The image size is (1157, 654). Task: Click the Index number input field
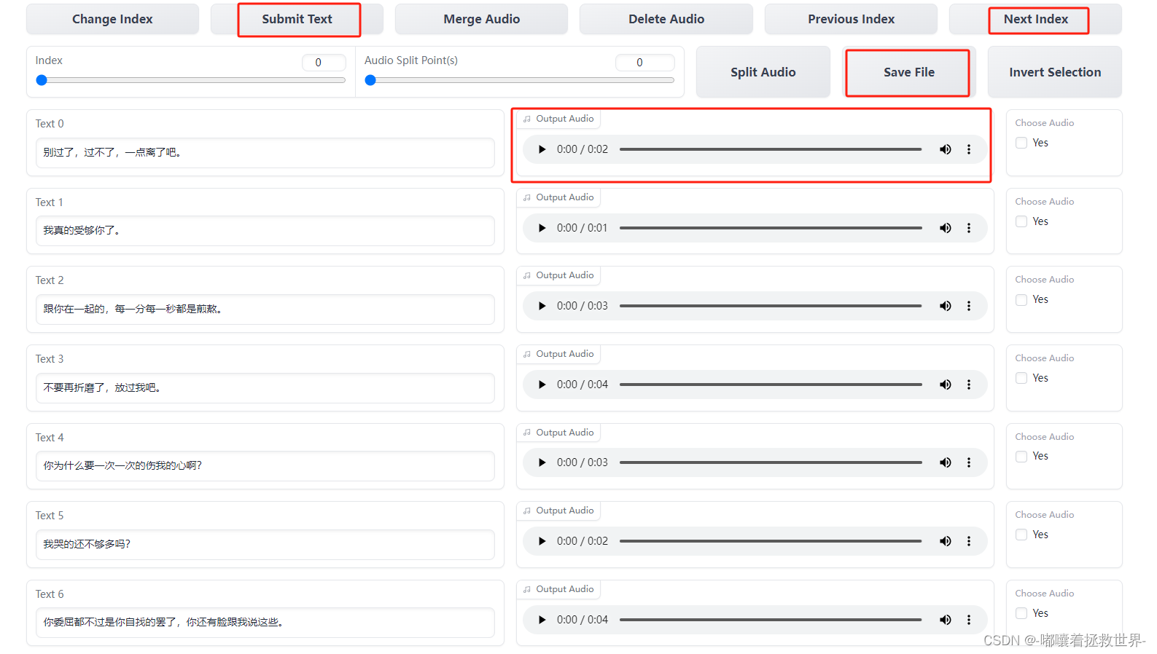(324, 63)
